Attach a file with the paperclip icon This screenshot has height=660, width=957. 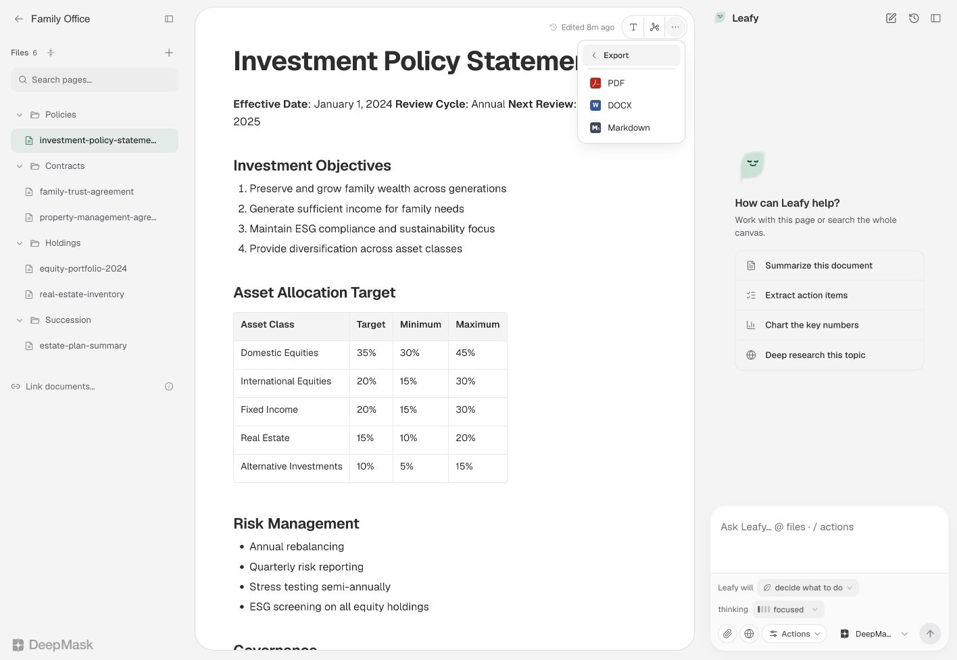[x=727, y=634]
